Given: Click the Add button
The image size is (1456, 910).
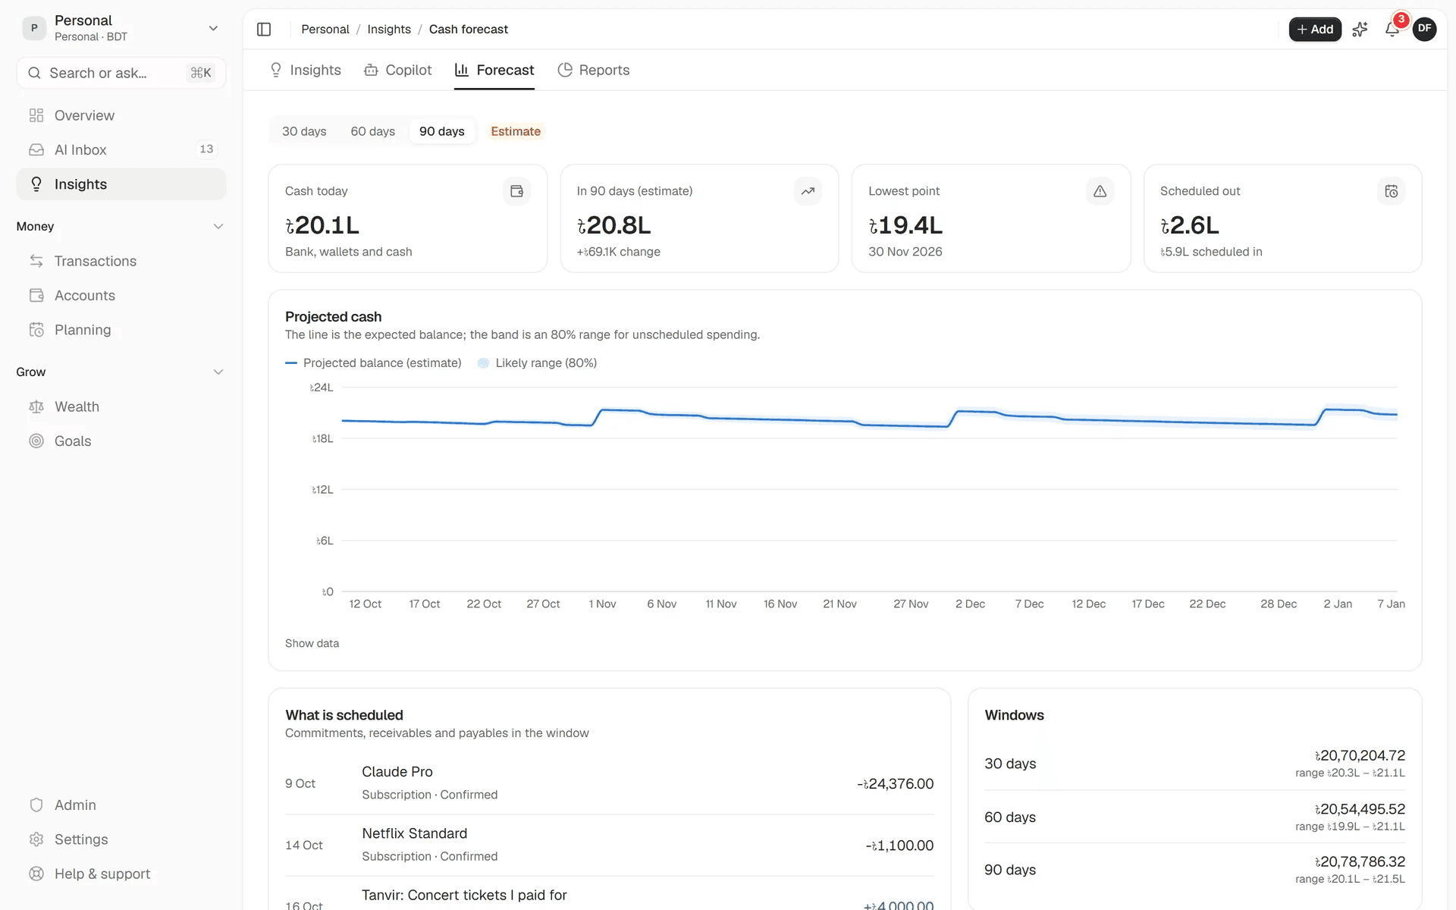Looking at the screenshot, I should pos(1315,29).
